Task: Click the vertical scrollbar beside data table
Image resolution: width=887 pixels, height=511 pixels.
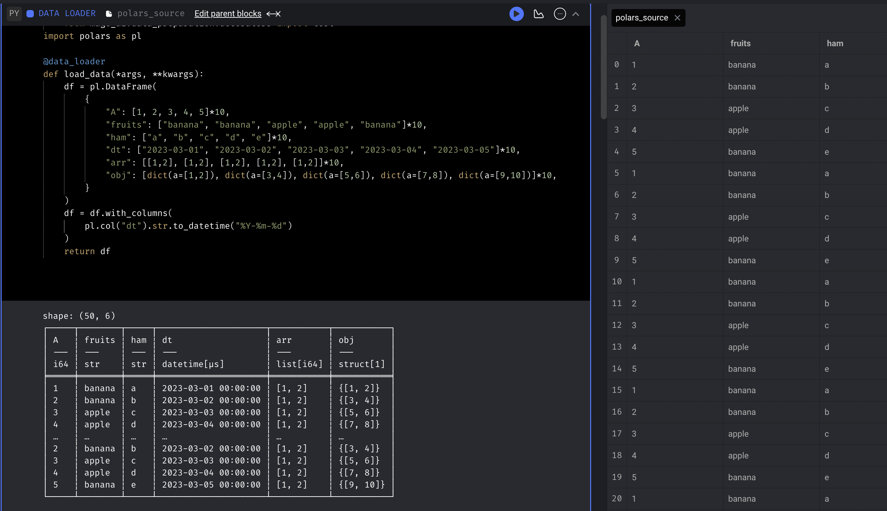Action: tap(603, 67)
